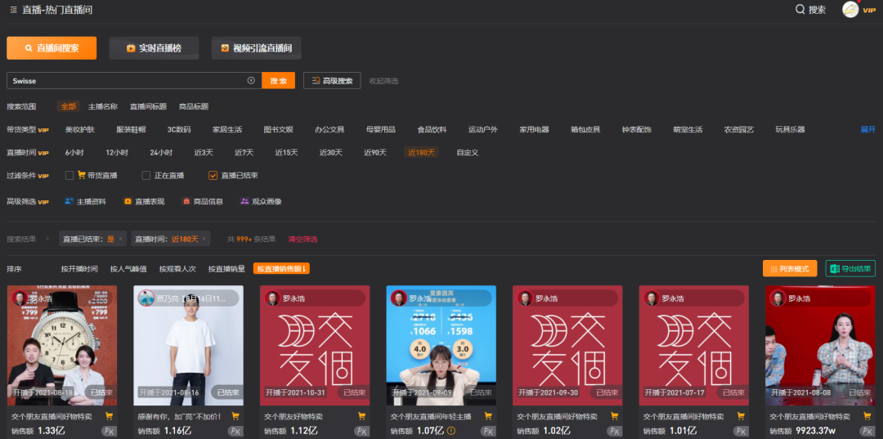This screenshot has width=883, height=439.
Task: Switch to 视频引流直播间 tab
Action: (x=256, y=48)
